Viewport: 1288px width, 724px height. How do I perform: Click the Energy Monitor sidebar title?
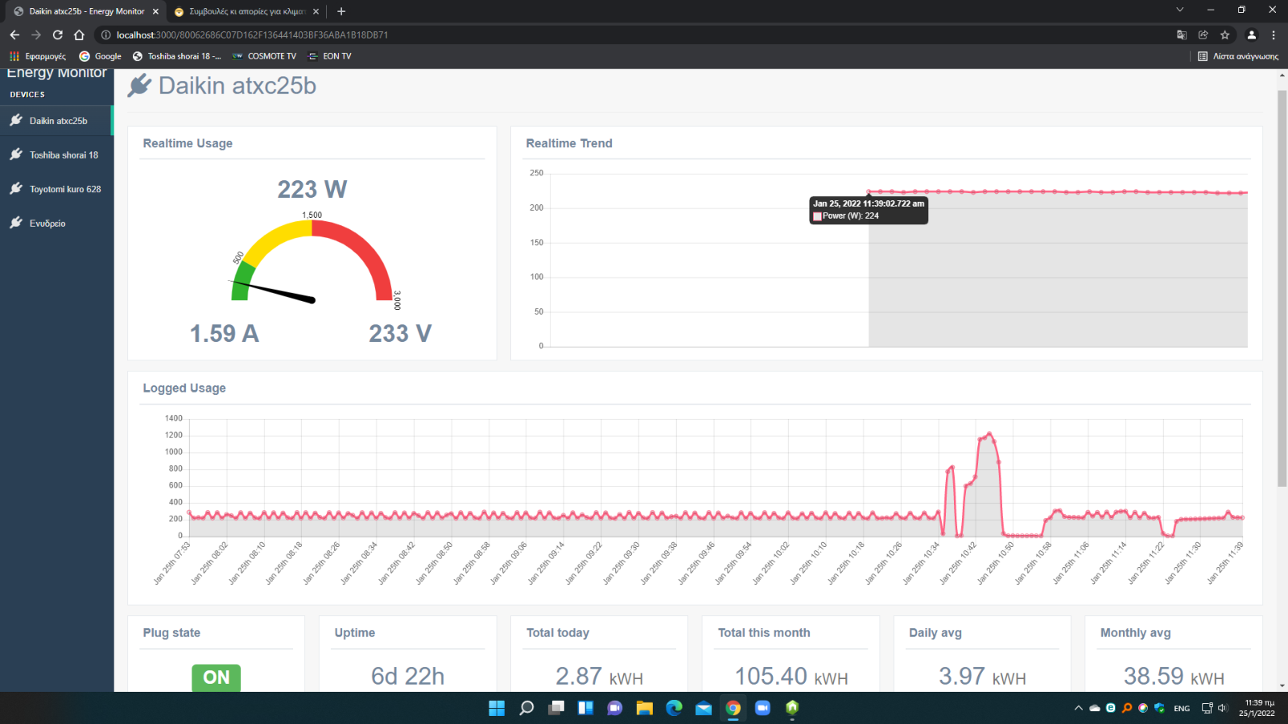tap(56, 72)
